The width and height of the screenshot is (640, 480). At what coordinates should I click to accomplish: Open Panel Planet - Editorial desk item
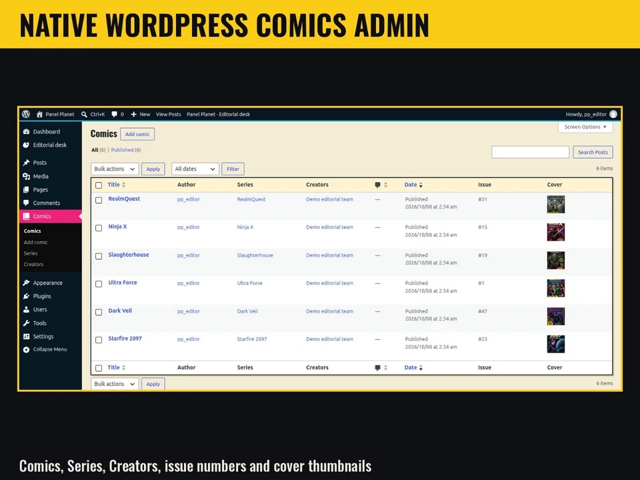[x=219, y=114]
